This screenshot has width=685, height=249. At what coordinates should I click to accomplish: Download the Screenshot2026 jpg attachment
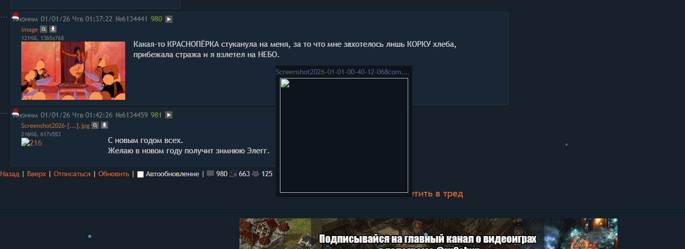point(104,125)
